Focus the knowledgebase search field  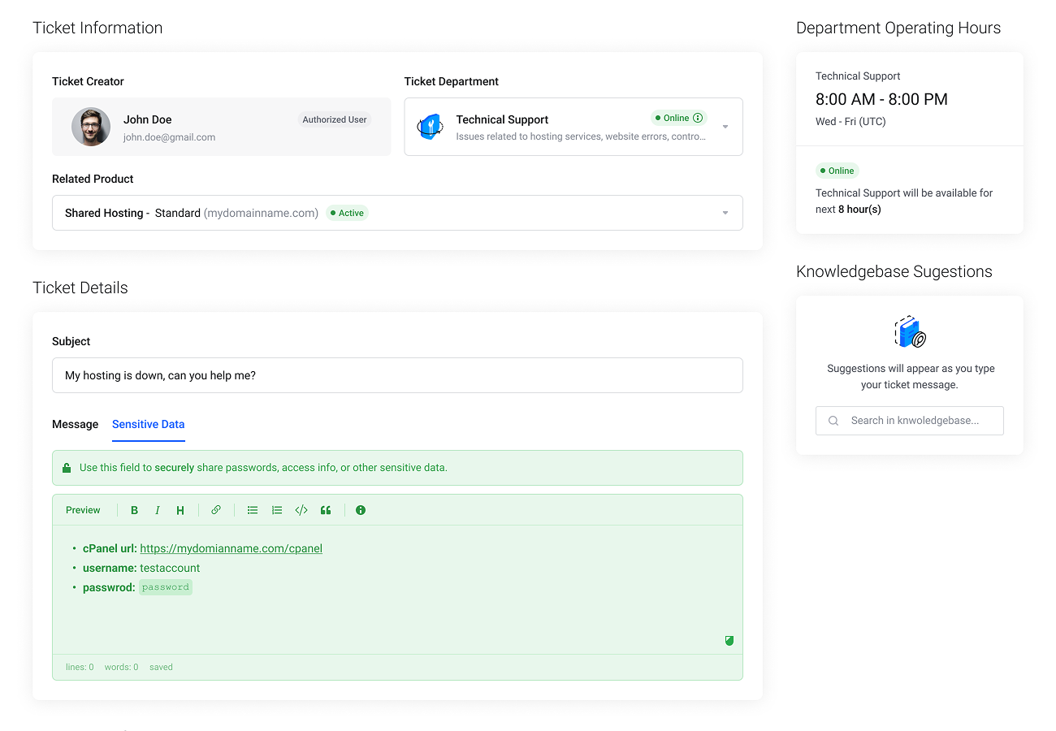(918, 421)
